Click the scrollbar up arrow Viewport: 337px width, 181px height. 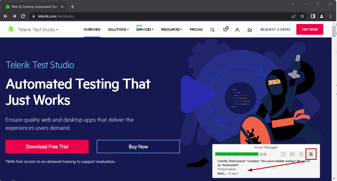click(x=334, y=24)
